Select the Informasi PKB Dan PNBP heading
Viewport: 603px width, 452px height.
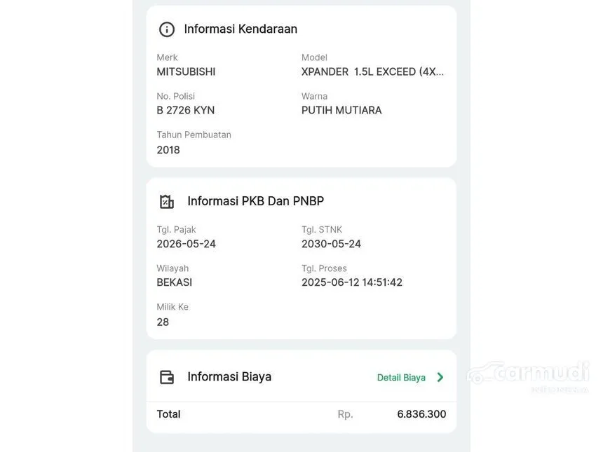(x=256, y=201)
